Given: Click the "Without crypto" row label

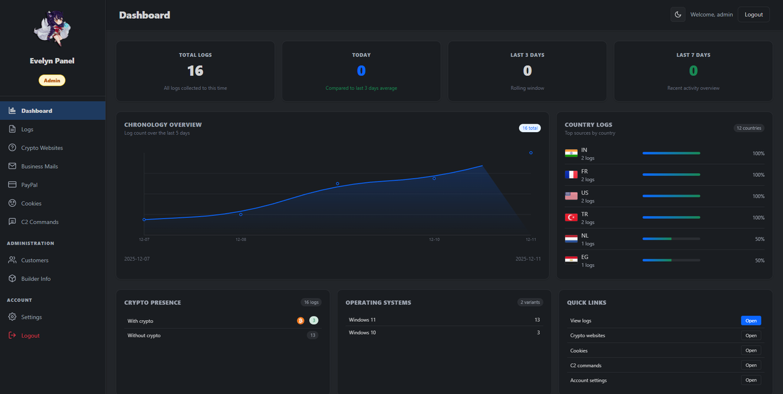Looking at the screenshot, I should pos(144,336).
